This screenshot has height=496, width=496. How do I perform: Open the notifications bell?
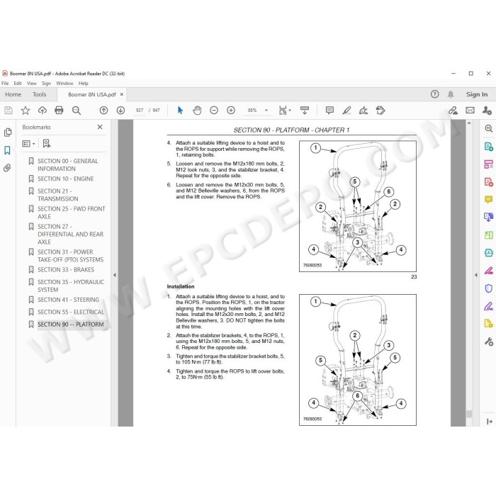[451, 94]
